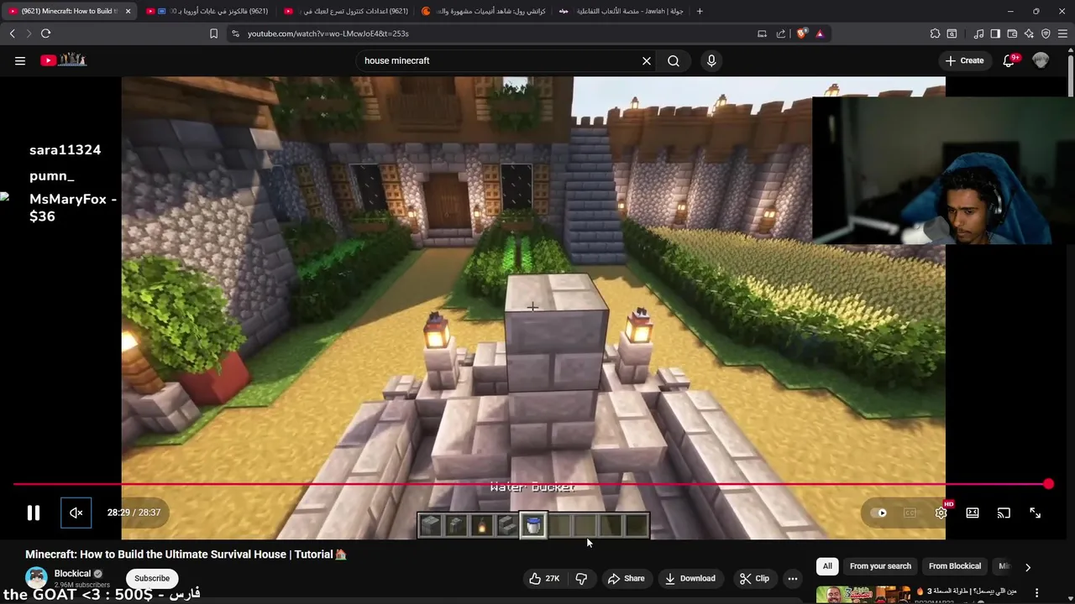Close the Minecraft How to Build tab
Viewport: 1075px width, 604px height.
click(128, 11)
